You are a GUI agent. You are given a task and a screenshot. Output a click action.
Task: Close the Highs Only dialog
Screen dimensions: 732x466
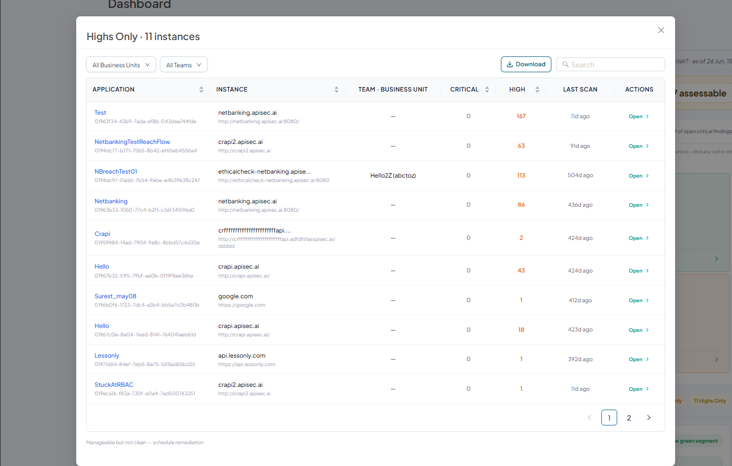[x=661, y=30]
